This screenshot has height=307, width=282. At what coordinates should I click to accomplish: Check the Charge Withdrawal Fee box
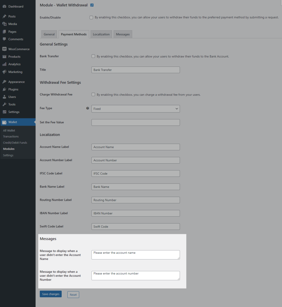tap(93, 94)
